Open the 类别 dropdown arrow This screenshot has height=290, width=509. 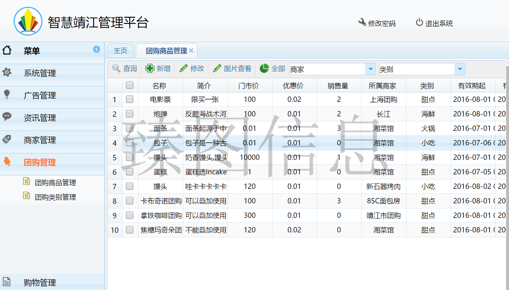[460, 69]
